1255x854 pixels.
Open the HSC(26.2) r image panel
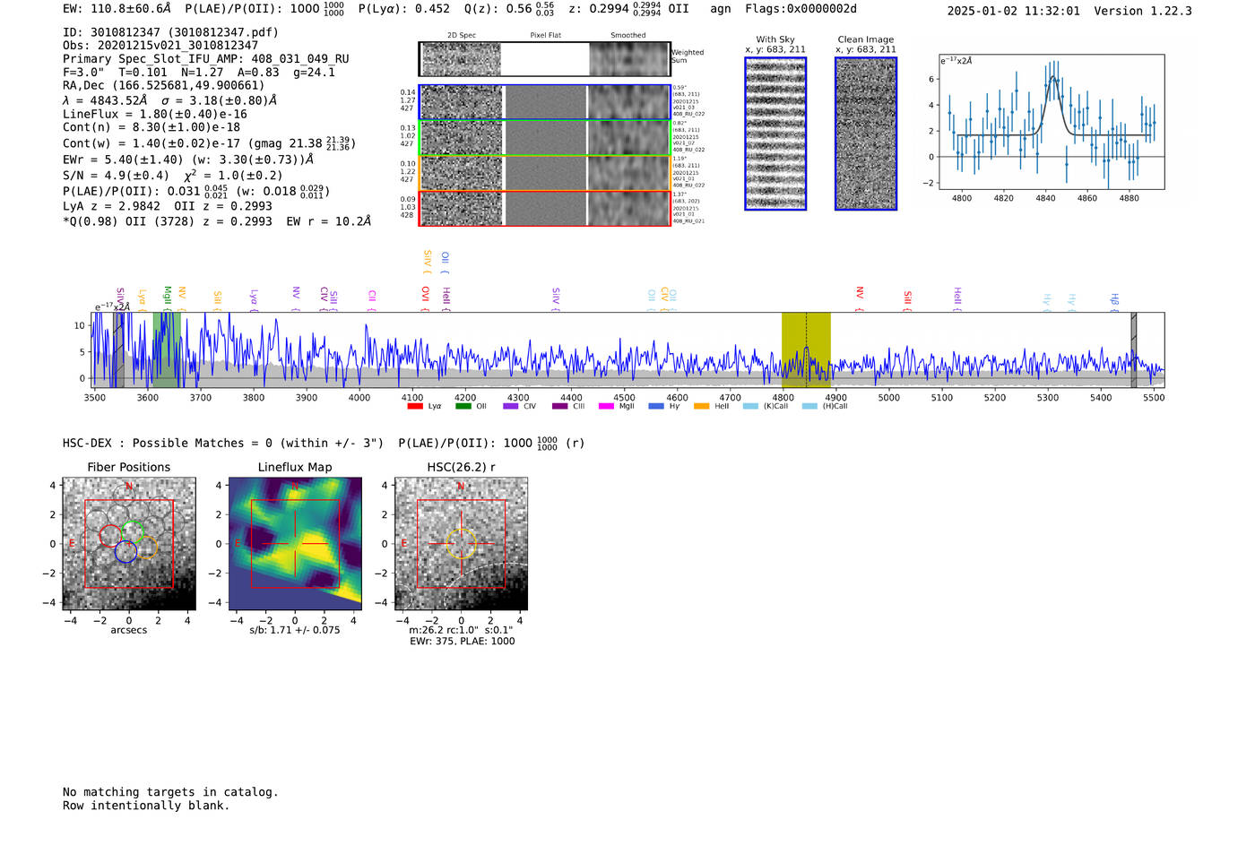click(461, 544)
